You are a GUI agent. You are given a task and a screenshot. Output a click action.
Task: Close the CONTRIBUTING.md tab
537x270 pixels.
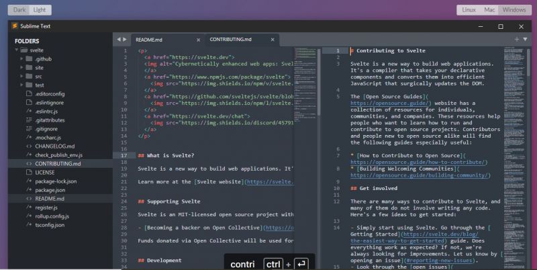coord(273,40)
